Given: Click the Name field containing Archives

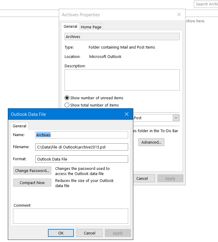Looking at the screenshot, I should tap(82, 135).
